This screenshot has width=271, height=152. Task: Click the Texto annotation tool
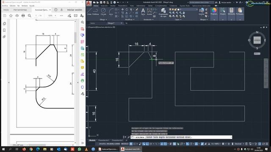(143, 12)
